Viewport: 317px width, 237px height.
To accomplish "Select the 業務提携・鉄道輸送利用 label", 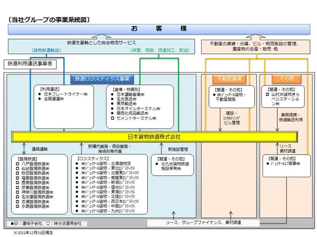I will coord(291,118).
